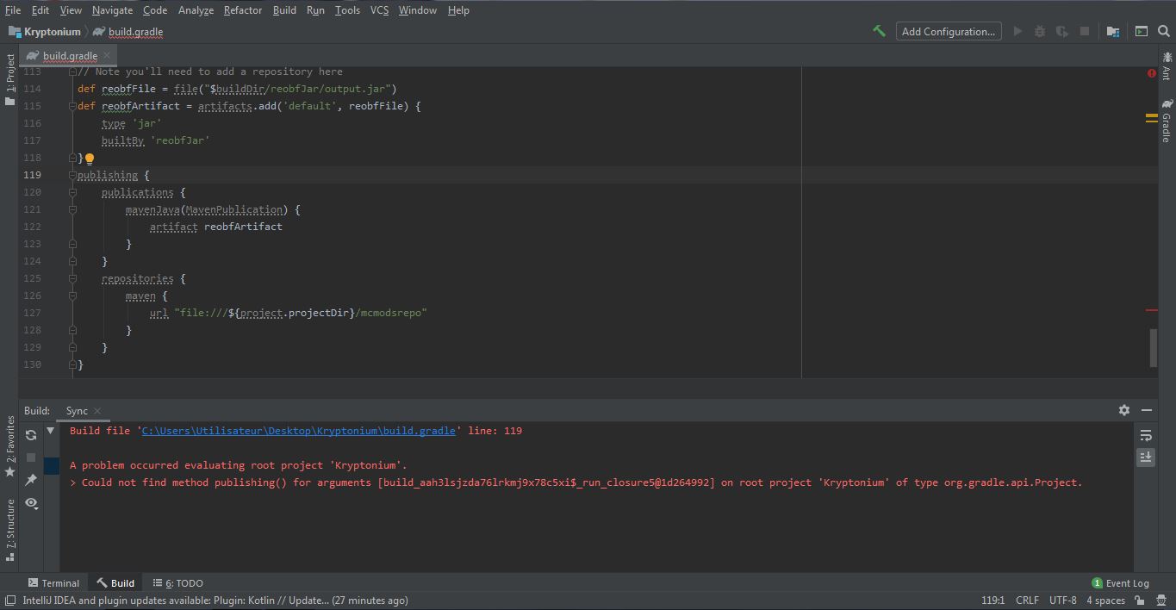
Task: Click the editor vertical scrollbar thumb
Action: (1153, 347)
